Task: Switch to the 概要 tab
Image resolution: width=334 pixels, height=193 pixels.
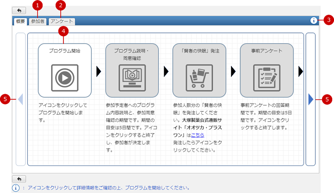Action: pyautogui.click(x=21, y=21)
